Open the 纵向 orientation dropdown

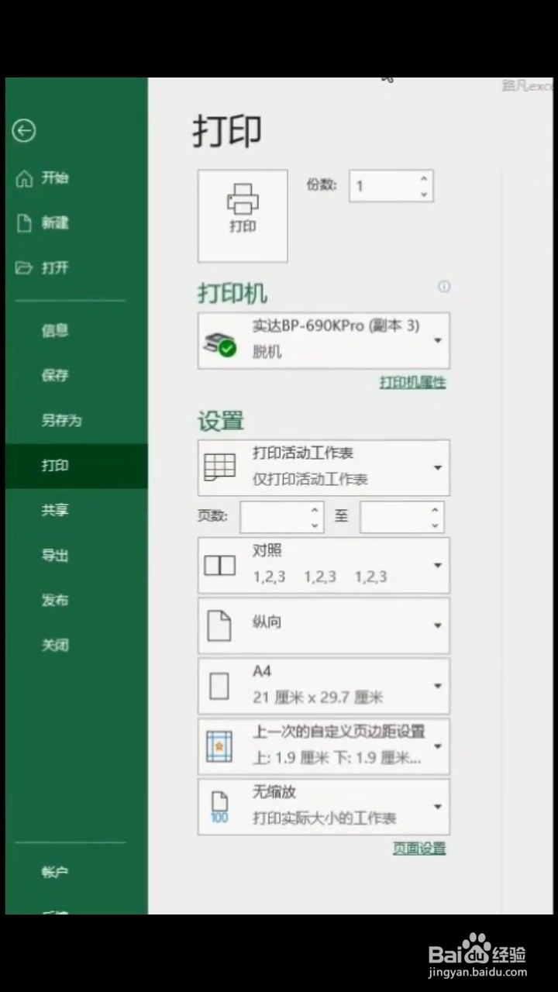pos(324,625)
